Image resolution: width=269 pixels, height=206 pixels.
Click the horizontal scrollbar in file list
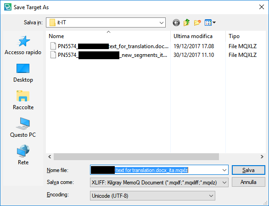(x=136, y=156)
